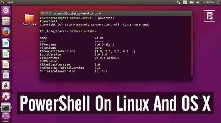Launch LibreOffice Writer from the dock

click(x=6, y=43)
